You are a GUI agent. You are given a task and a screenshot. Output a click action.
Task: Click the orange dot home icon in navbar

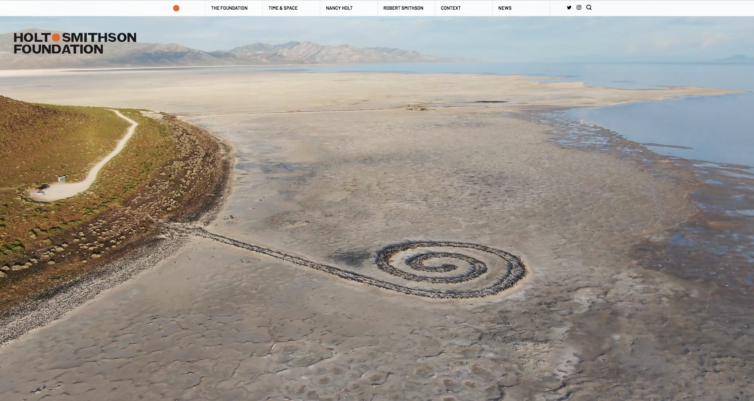pyautogui.click(x=176, y=8)
